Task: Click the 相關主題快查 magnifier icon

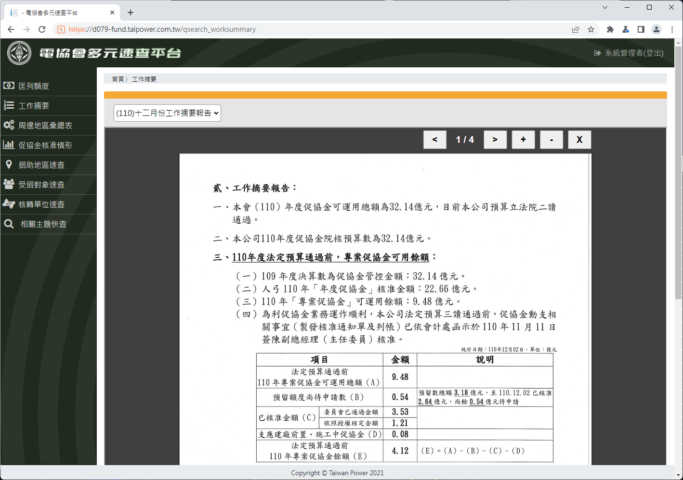Action: (x=9, y=224)
